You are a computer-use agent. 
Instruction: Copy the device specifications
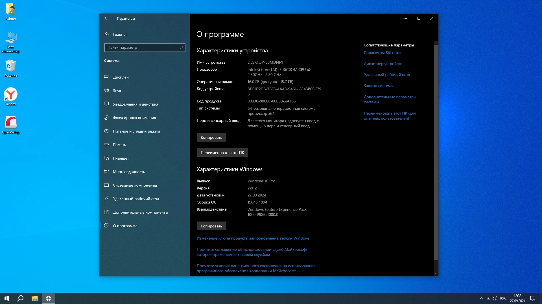(211, 137)
